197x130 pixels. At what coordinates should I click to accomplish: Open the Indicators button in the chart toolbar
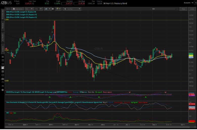[x=18, y=9]
